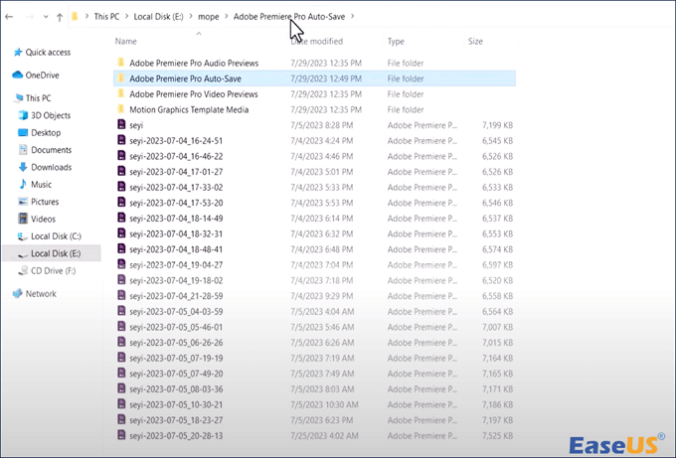Image resolution: width=676 pixels, height=458 pixels.
Task: Sort files by the Date modified column
Action: (x=317, y=42)
